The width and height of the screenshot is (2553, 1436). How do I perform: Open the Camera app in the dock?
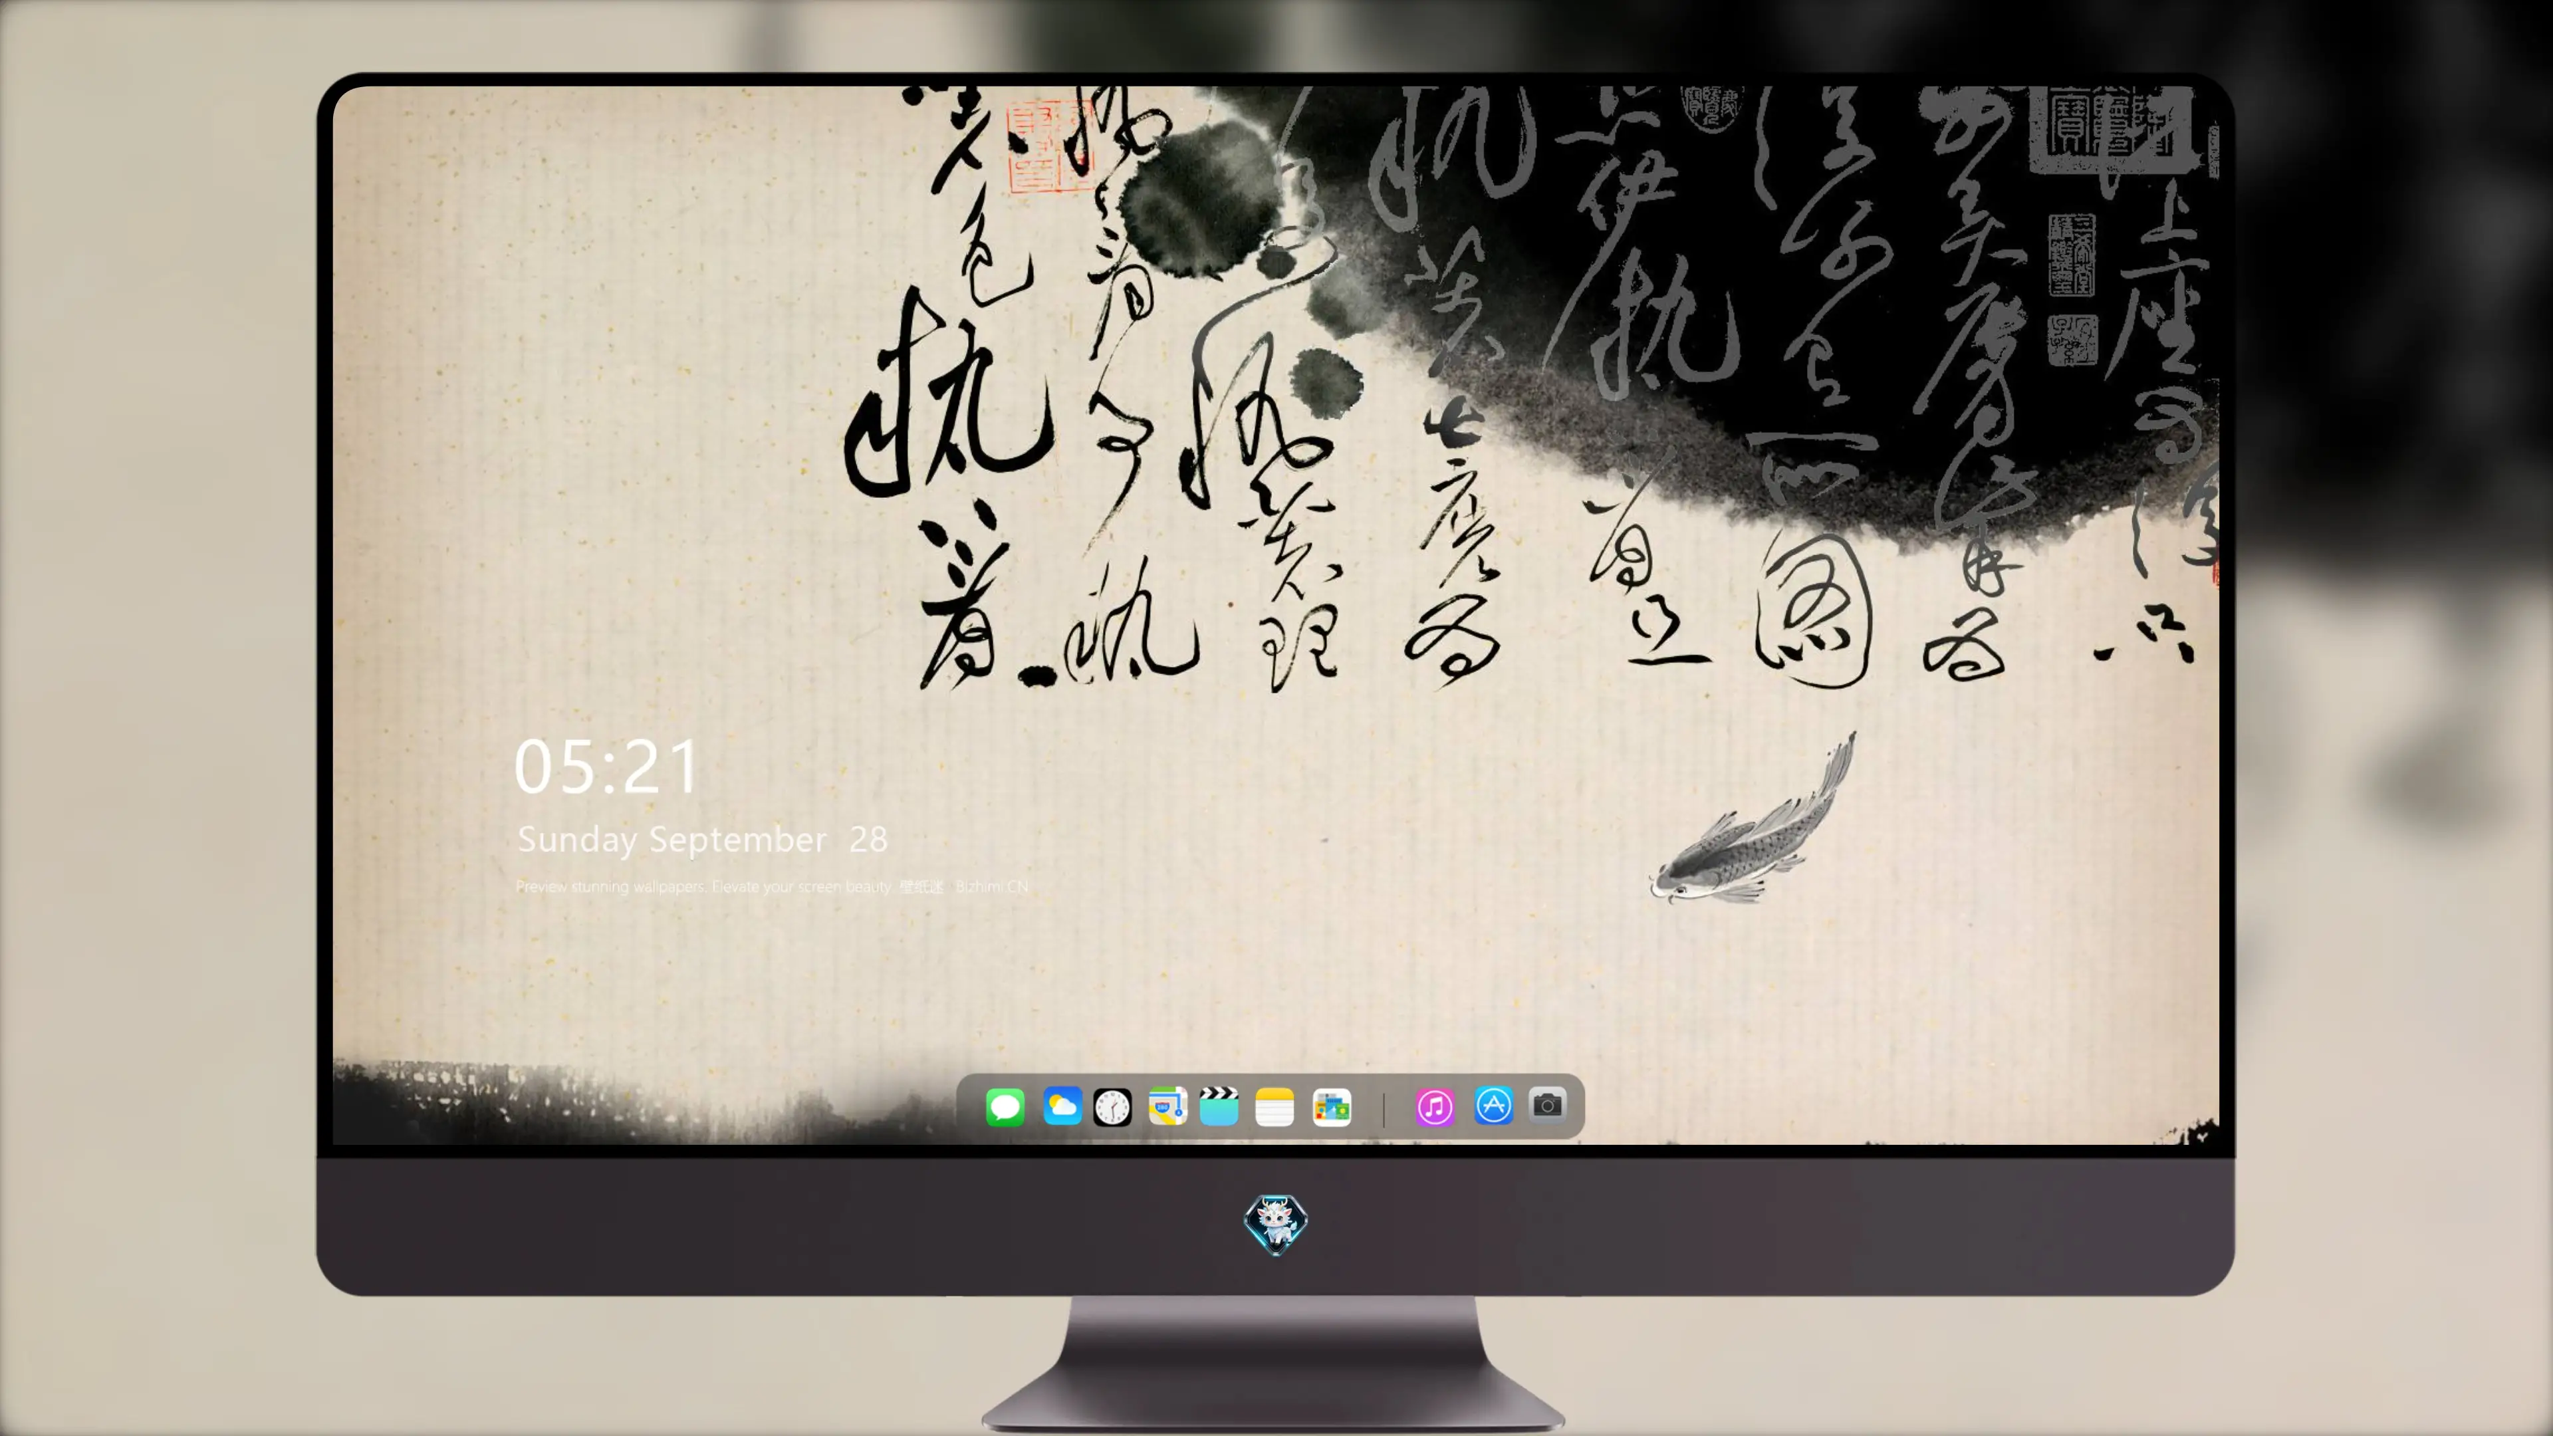tap(1547, 1104)
